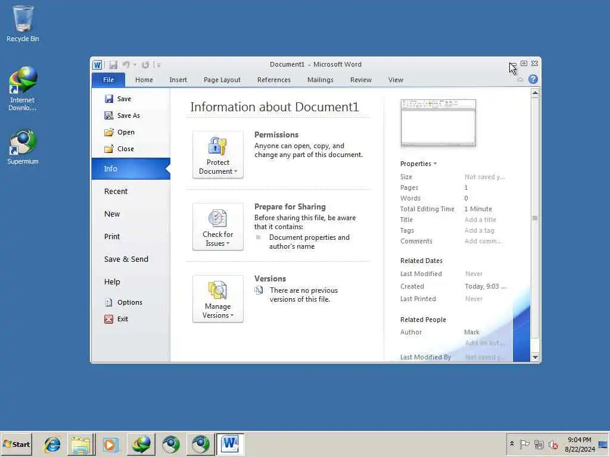This screenshot has height=457, width=610.
Task: Click the Action Center flag tray icon
Action: tap(524, 444)
